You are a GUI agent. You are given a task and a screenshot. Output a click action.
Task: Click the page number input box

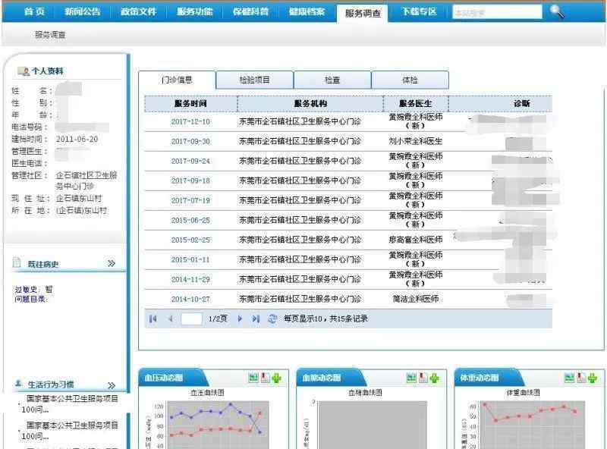(192, 319)
